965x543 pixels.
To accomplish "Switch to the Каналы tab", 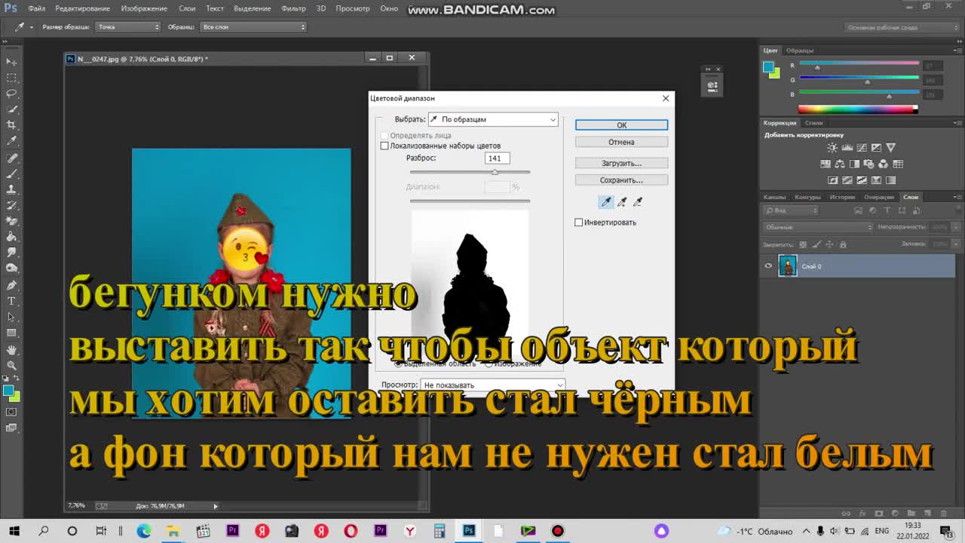I will [x=774, y=197].
